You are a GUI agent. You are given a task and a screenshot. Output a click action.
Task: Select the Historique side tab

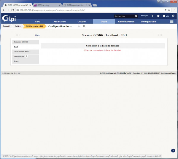[26, 57]
